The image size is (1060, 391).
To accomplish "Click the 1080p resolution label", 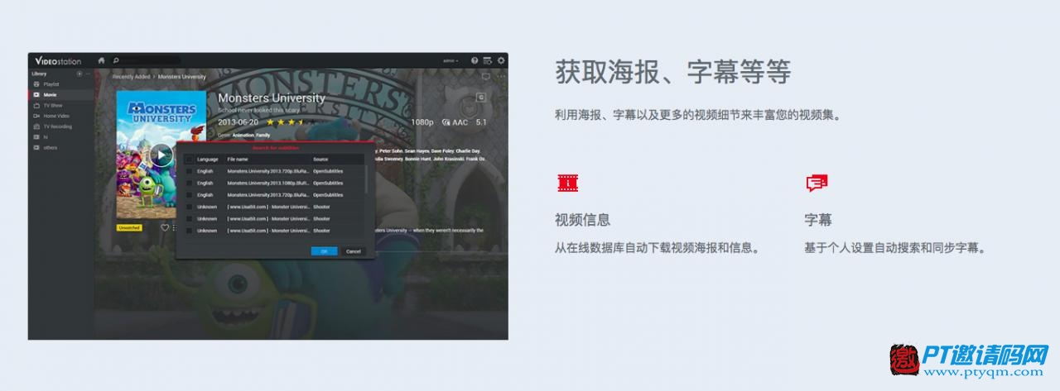I will pos(422,122).
